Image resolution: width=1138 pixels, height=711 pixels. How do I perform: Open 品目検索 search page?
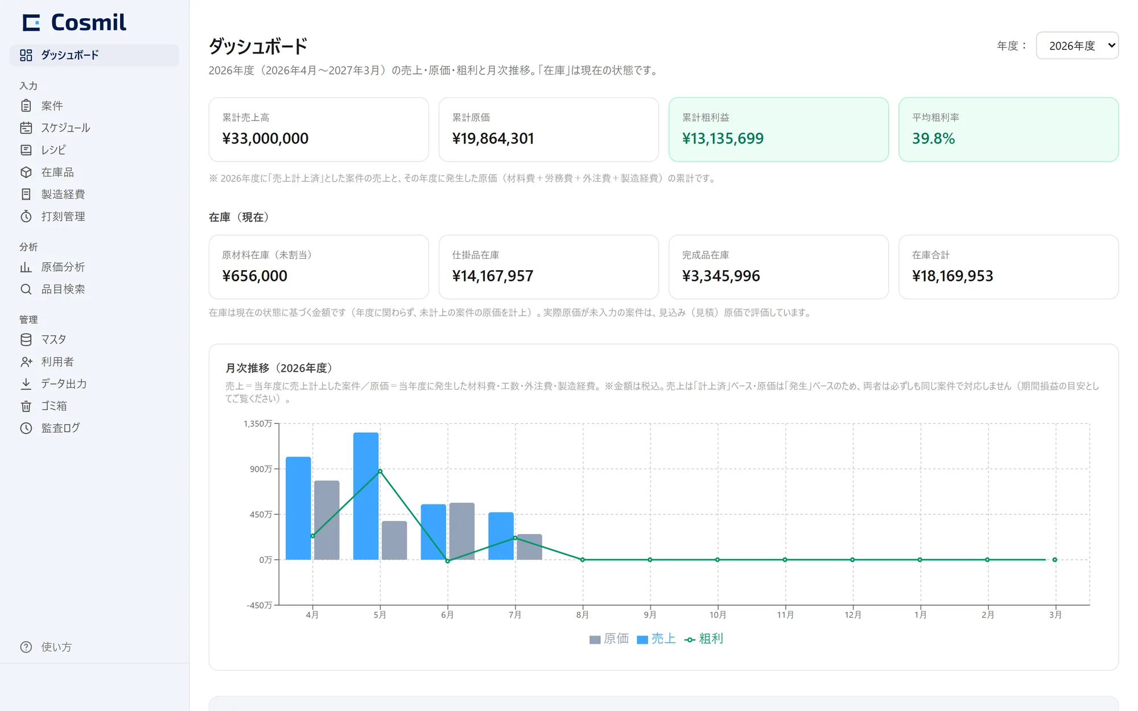tap(94, 290)
